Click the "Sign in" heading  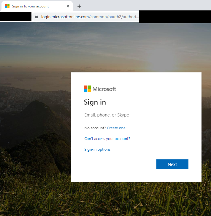coord(95,102)
